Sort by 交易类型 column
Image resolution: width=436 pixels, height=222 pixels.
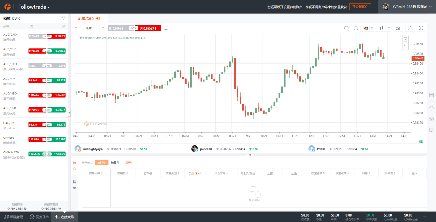[172, 174]
